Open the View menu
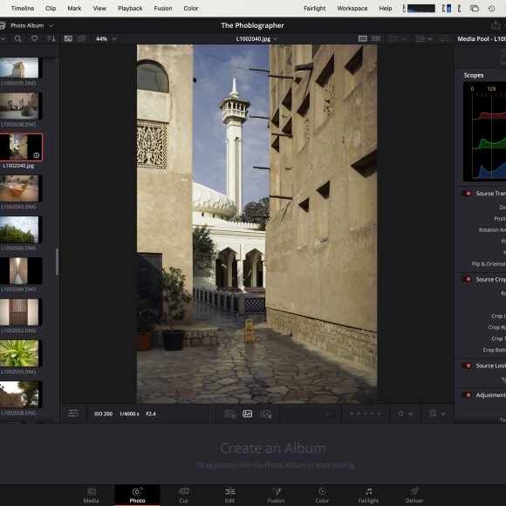This screenshot has height=506, width=506. coord(99,9)
